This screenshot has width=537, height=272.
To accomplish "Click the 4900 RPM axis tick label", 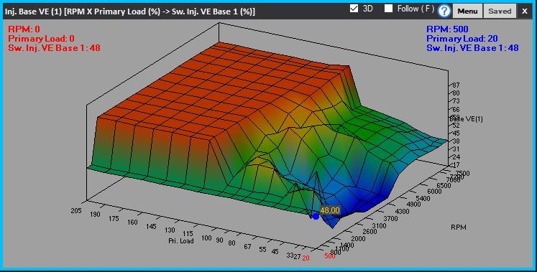I will click(413, 205).
